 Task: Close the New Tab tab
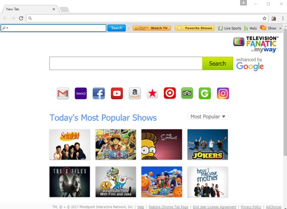(54, 9)
